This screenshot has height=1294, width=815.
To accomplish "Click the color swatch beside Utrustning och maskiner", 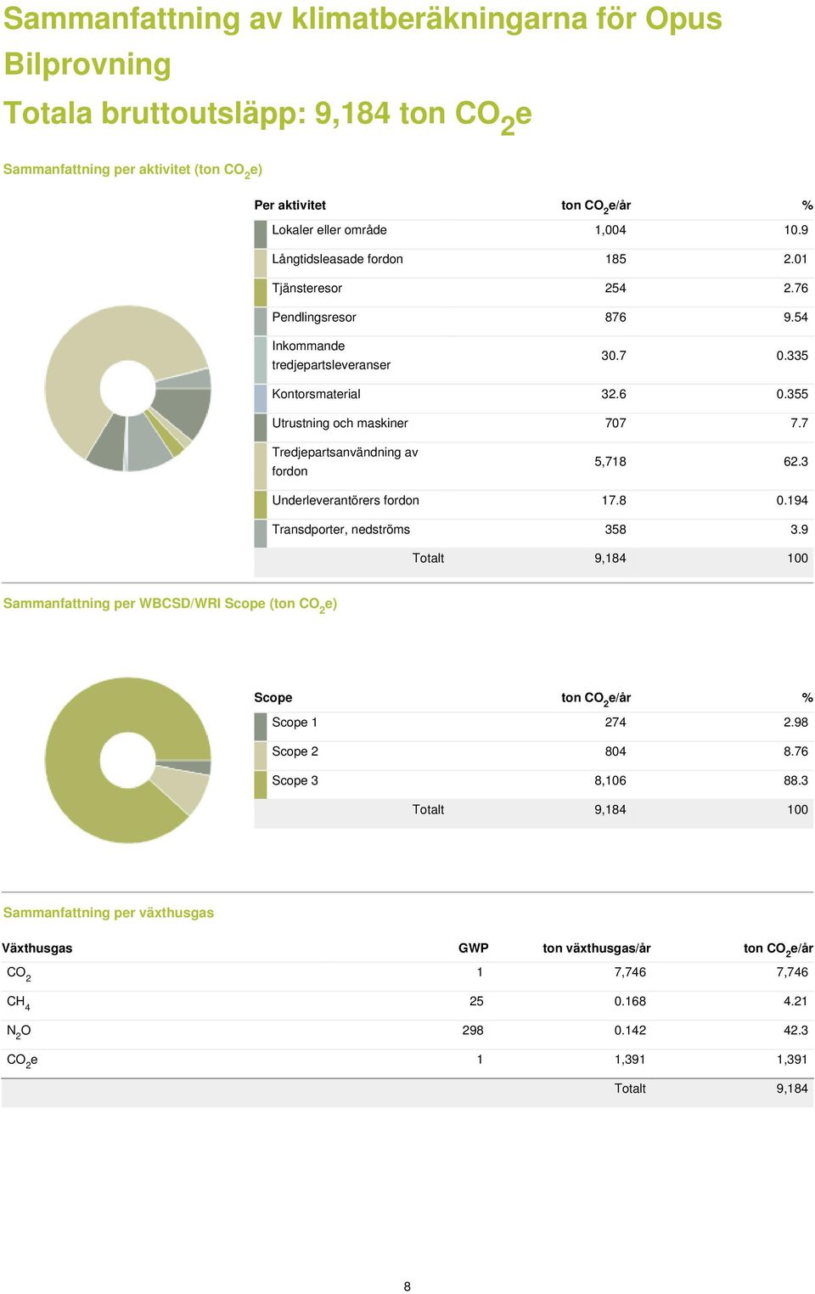I will click(261, 427).
